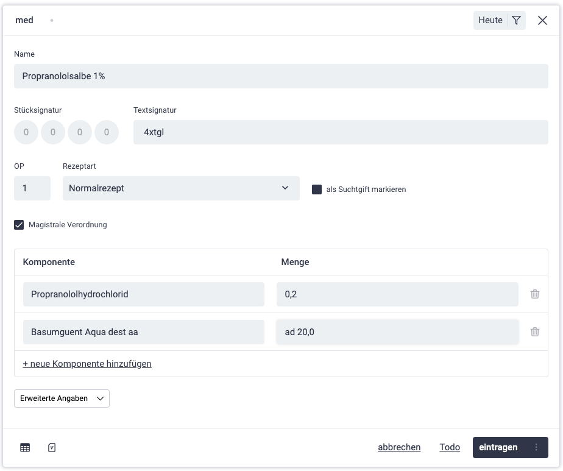Focus the Textsignatur field containing 4xtgl
This screenshot has width=563, height=471.
[341, 132]
